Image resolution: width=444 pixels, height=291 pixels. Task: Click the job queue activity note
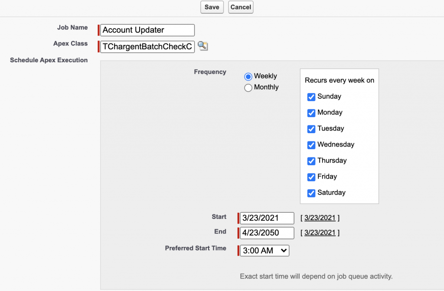316,276
